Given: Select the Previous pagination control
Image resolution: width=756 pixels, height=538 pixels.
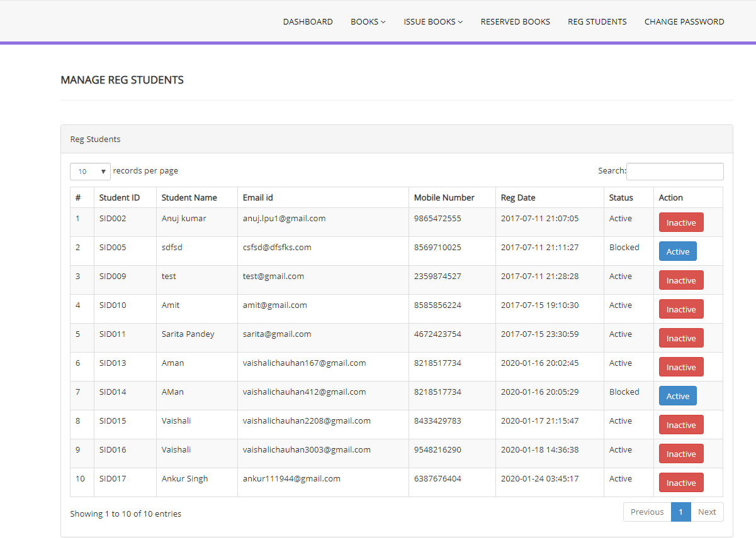Looking at the screenshot, I should coord(647,512).
